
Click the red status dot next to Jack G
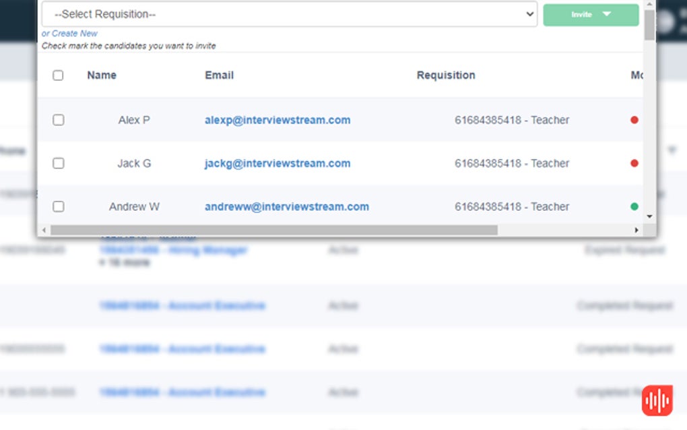coord(634,163)
